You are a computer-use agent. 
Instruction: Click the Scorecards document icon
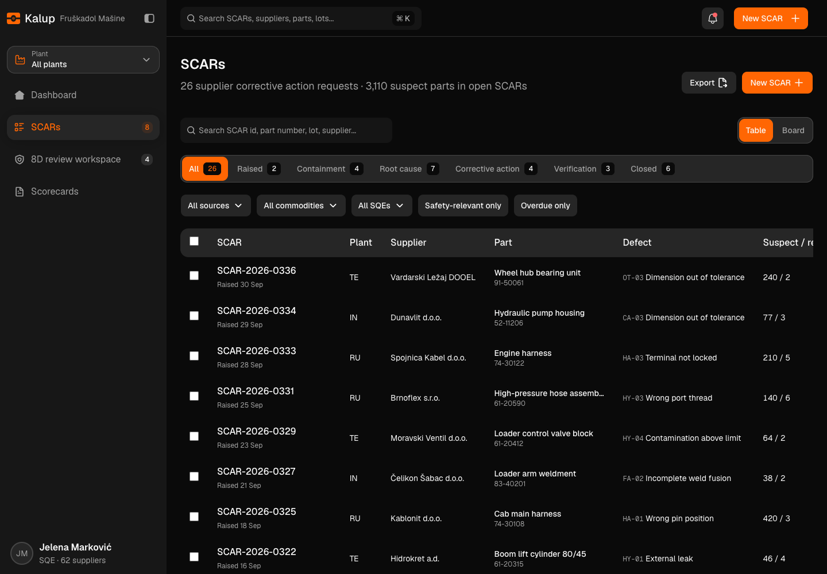20,192
